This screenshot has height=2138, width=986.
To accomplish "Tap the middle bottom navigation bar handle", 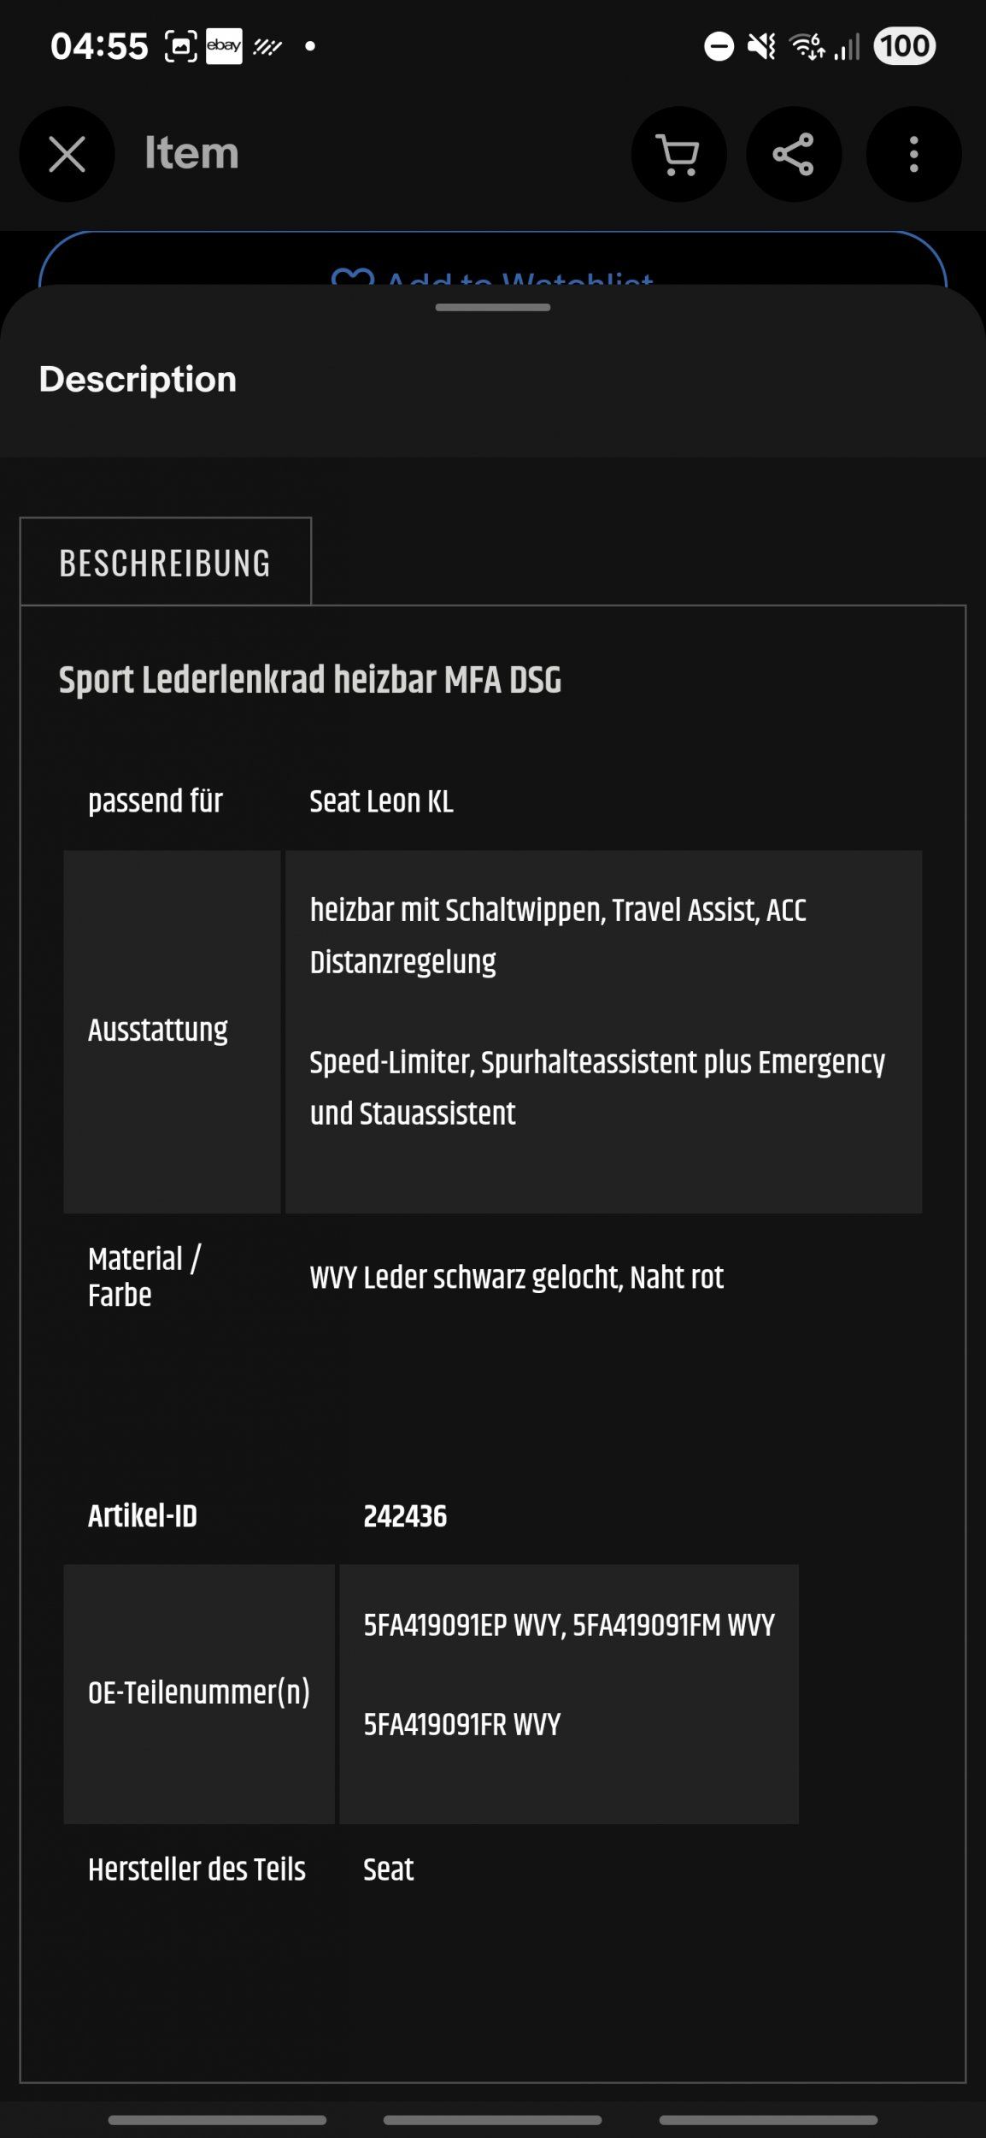I will tap(493, 2120).
